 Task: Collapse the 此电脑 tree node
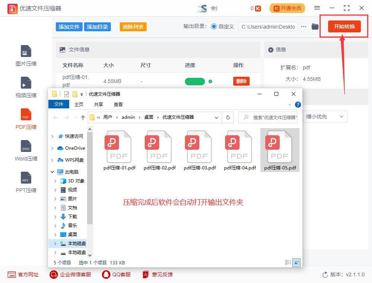pyautogui.click(x=52, y=172)
